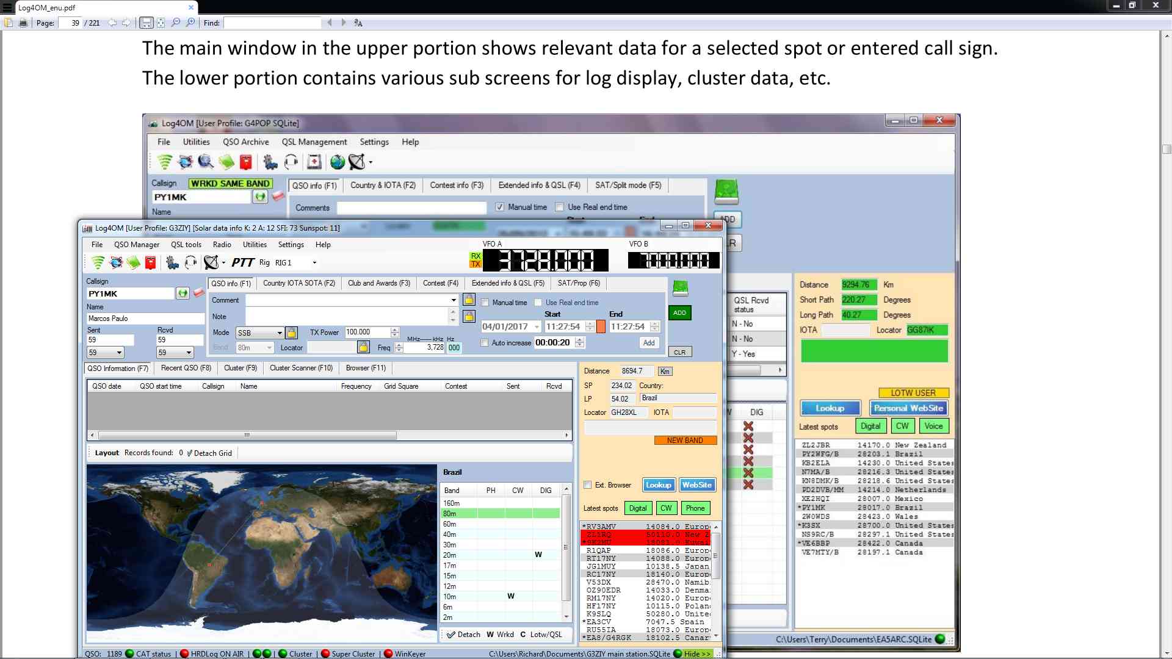1172x659 pixels.
Task: Click green tag icon in G3ZIY toolbar
Action: 133,262
